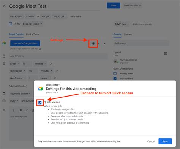Apply italic formatting in description

click(27, 110)
